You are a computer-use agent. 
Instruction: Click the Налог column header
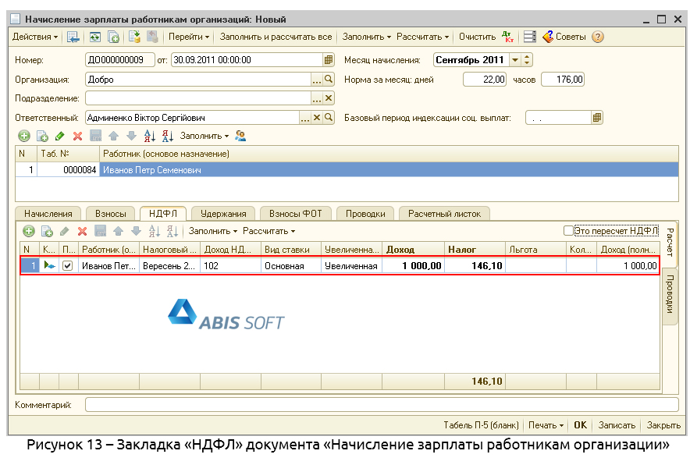[x=475, y=250]
